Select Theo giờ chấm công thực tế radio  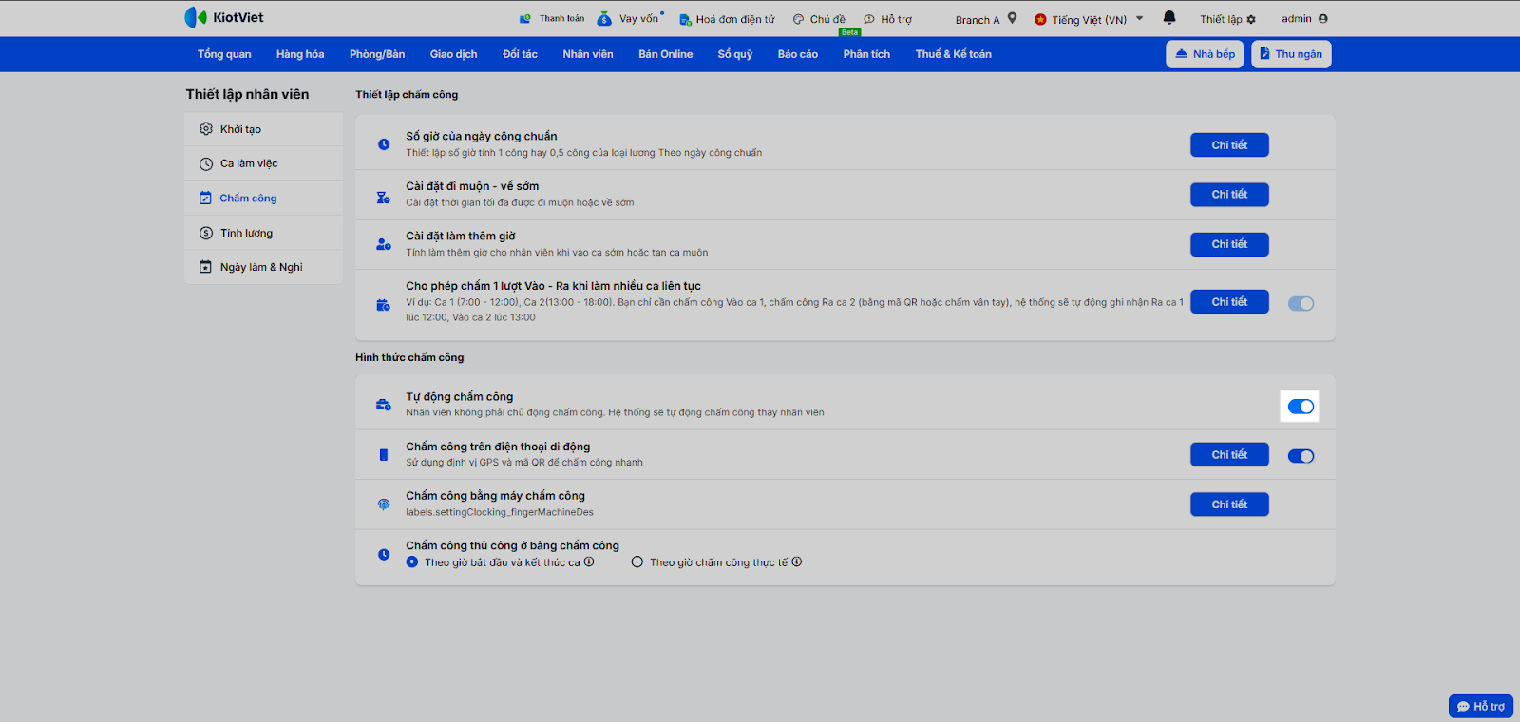point(637,561)
